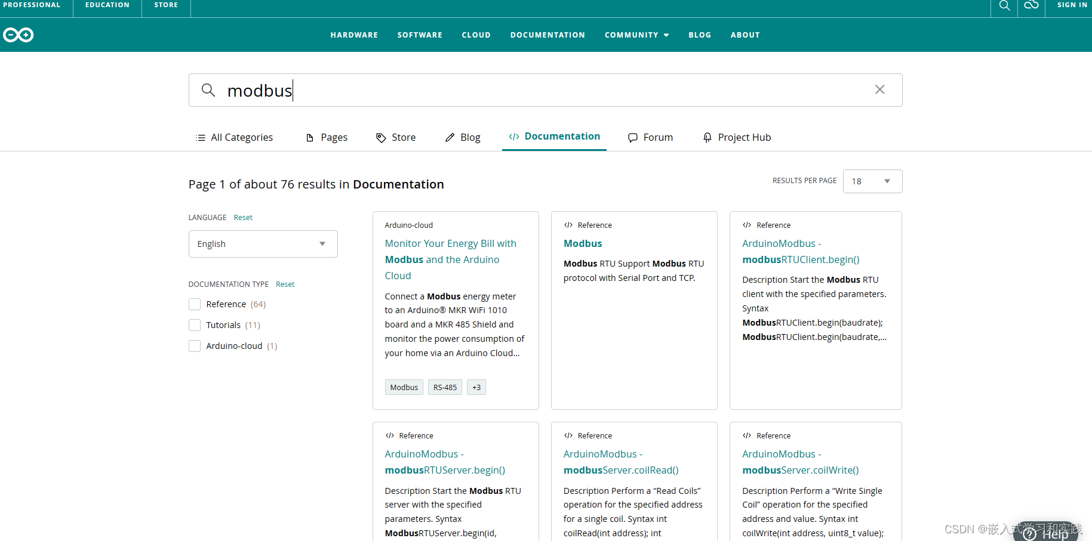The image size is (1092, 541).
Task: Open the Monitor Your Energy Bill with Modbus article
Action: [x=451, y=259]
